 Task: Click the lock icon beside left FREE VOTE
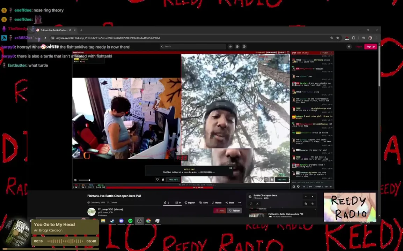click(163, 180)
